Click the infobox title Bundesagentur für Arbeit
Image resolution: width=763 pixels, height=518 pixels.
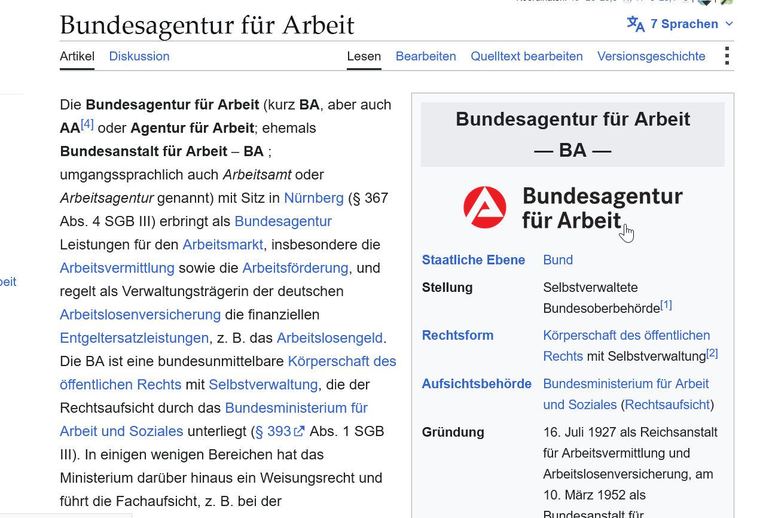click(x=573, y=119)
